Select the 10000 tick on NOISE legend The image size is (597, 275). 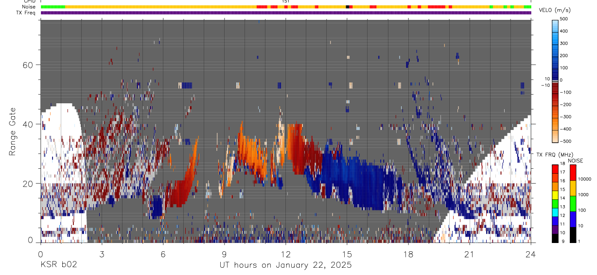point(584,179)
